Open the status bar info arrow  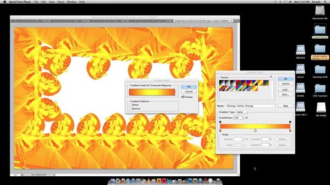coord(54,175)
